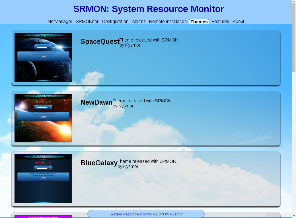Click the SpaceQuest description text
This screenshot has height=218, width=296.
(x=149, y=43)
